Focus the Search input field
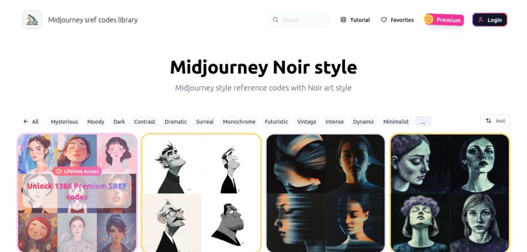This screenshot has height=252, width=527. [298, 20]
